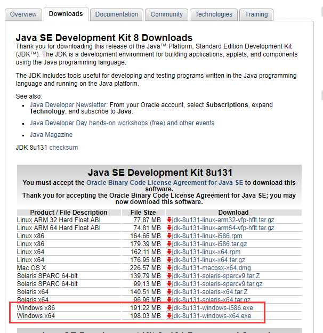Download jdk-8u131-windows-x64.exe

(212, 316)
